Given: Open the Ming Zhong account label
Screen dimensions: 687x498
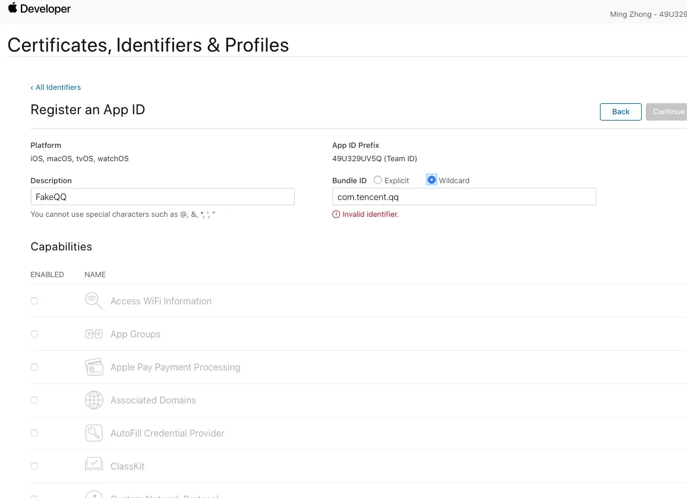Looking at the screenshot, I should click(x=649, y=14).
